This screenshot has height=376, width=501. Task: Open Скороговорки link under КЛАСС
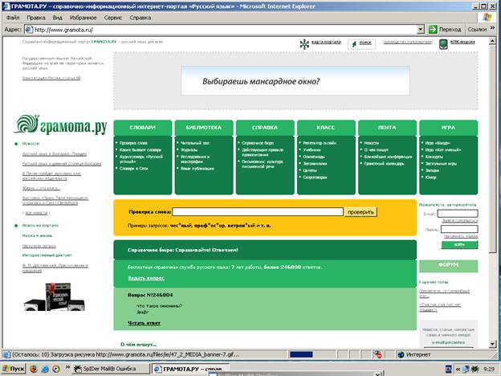coord(315,177)
